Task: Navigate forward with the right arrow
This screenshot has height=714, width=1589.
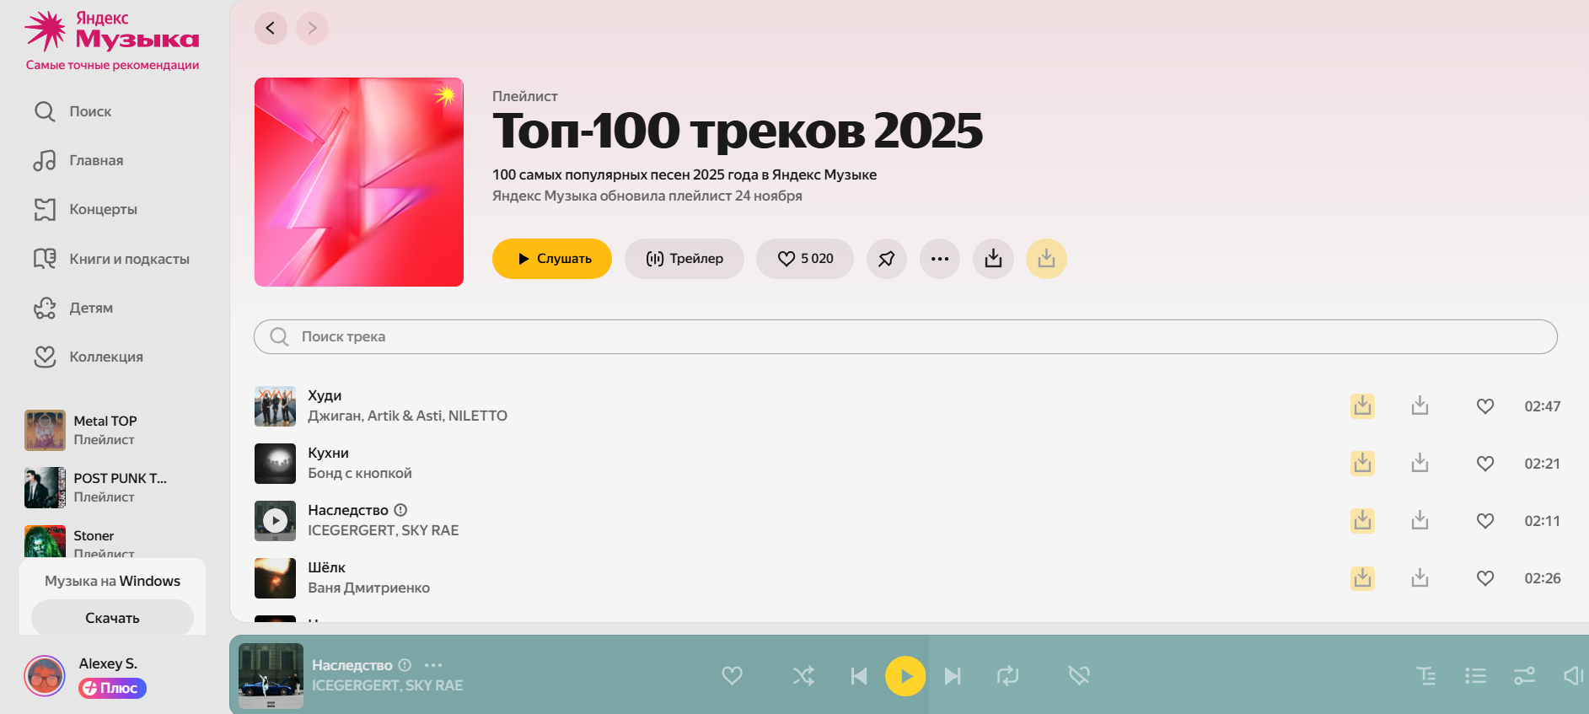Action: [312, 28]
